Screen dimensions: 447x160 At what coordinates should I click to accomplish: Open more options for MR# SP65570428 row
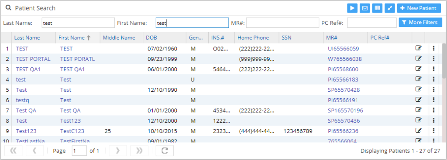tap(433, 90)
